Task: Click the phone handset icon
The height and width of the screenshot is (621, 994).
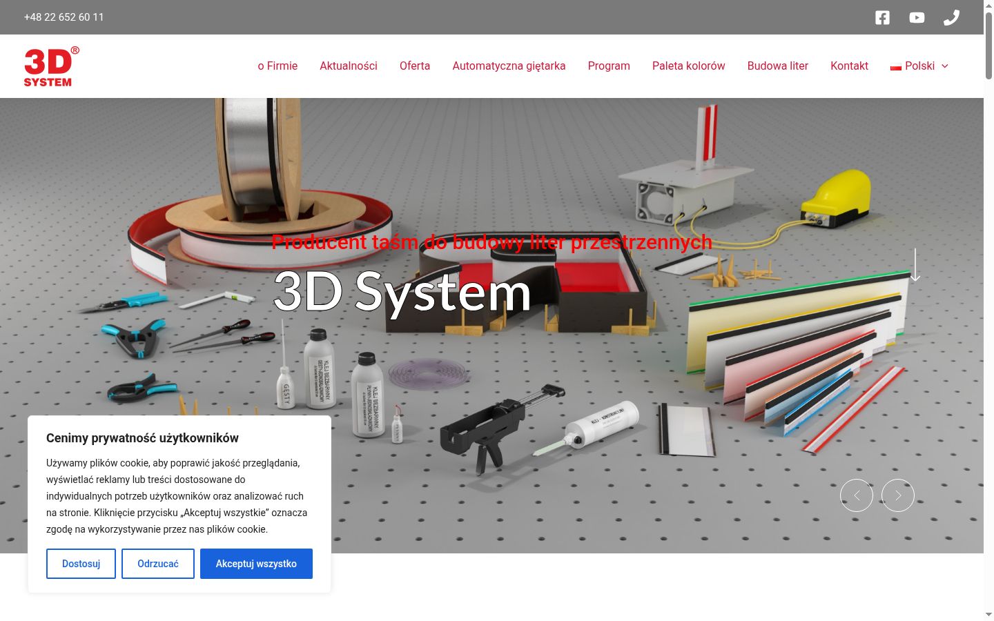Action: 952,17
